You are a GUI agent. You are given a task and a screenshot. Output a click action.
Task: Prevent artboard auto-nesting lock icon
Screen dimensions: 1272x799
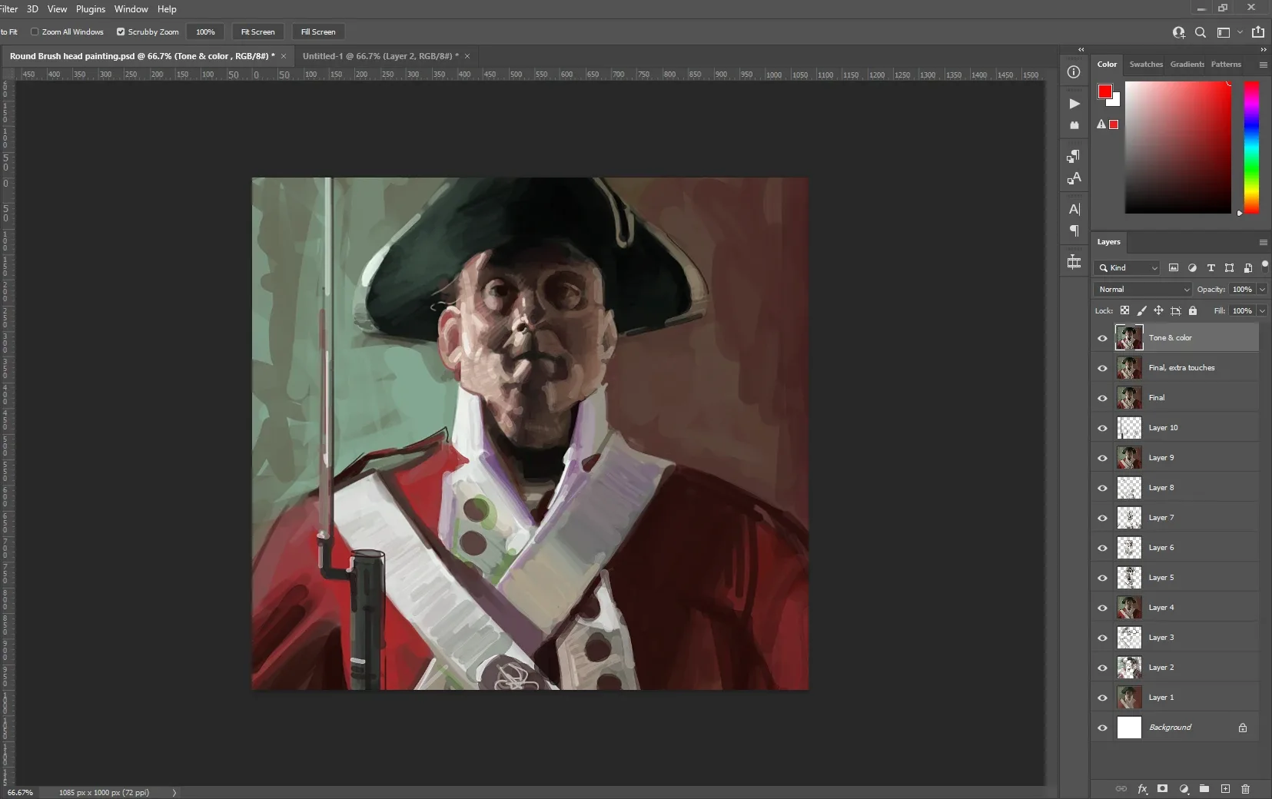1175,311
